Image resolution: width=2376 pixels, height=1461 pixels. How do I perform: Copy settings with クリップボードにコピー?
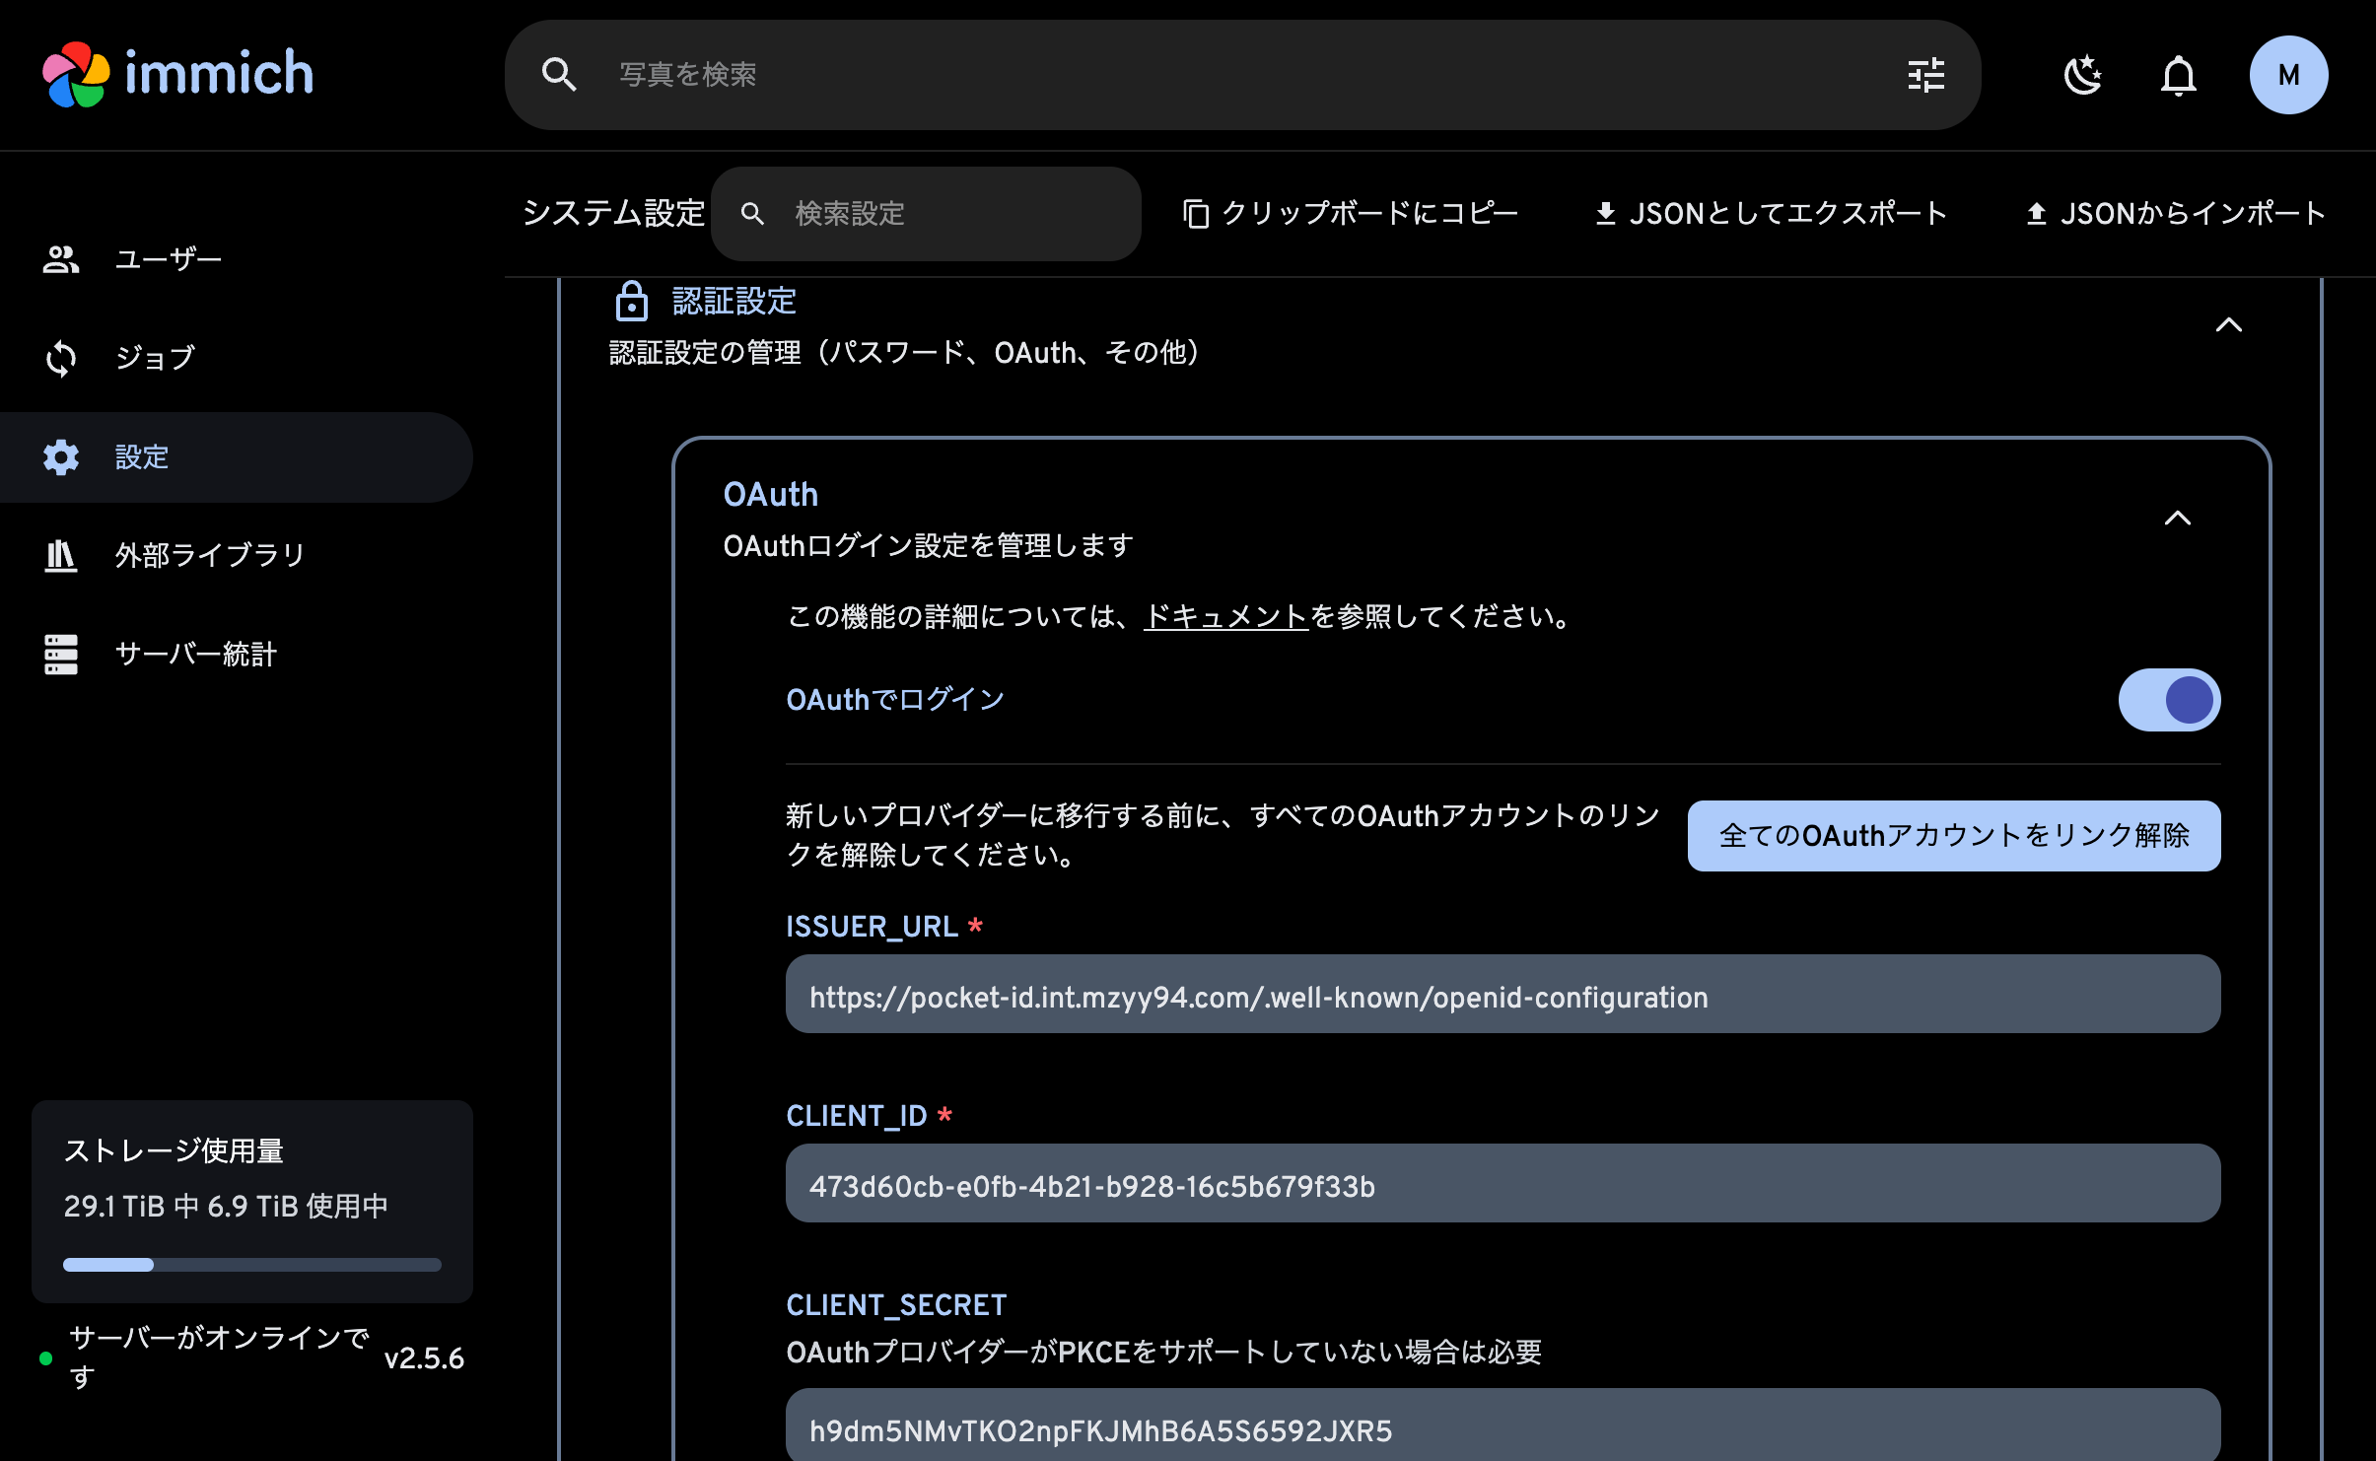[x=1351, y=213]
